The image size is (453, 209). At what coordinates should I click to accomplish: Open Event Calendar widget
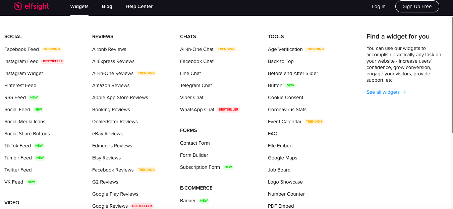[x=285, y=122]
